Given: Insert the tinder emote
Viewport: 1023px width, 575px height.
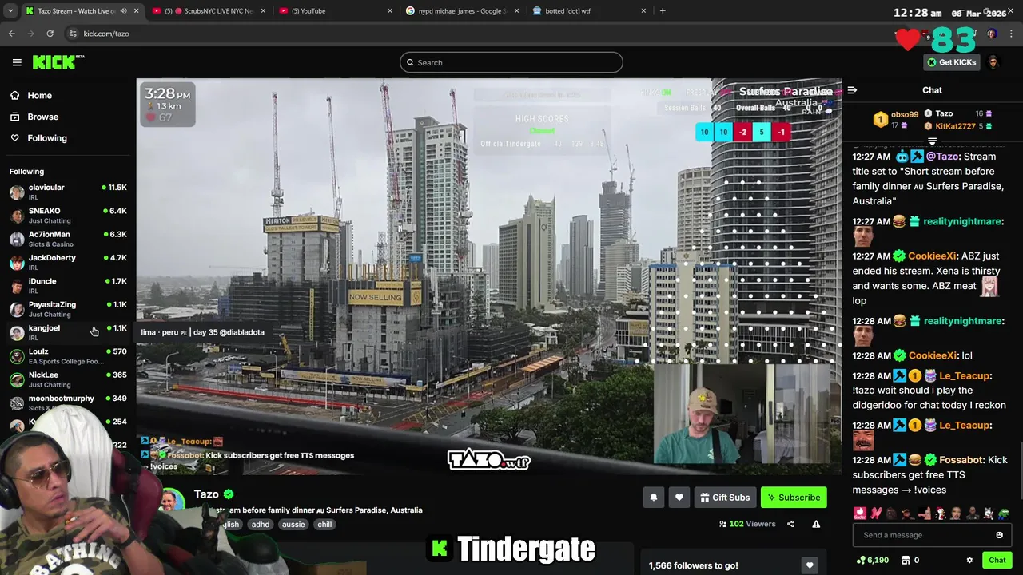Looking at the screenshot, I should tap(860, 513).
